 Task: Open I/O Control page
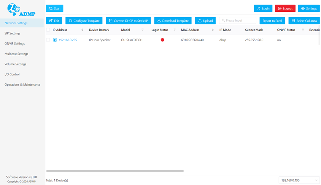[x=22, y=74]
